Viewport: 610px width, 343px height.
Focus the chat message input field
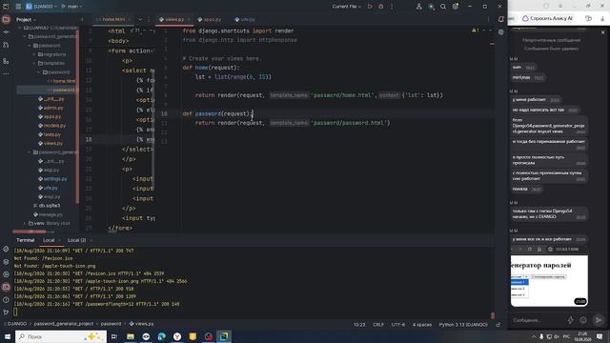click(539, 320)
